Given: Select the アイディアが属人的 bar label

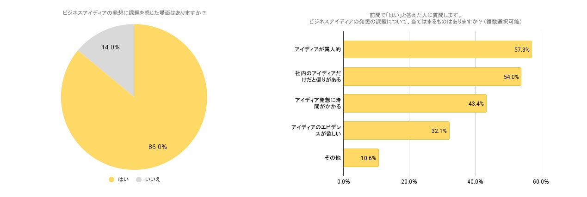Looking at the screenshot, I should pyautogui.click(x=318, y=49).
